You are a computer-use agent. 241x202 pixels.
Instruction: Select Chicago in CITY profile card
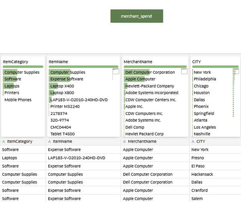201,86
